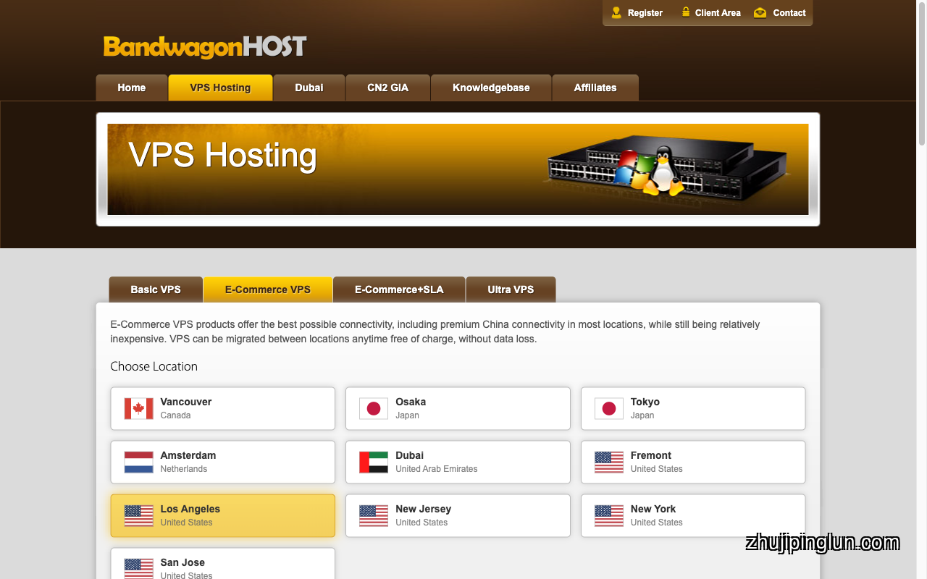927x579 pixels.
Task: Click the Client Area padlock icon
Action: pos(685,12)
